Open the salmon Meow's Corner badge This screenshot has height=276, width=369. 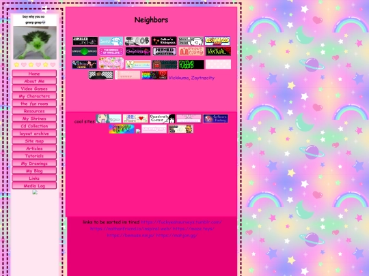tap(191, 51)
